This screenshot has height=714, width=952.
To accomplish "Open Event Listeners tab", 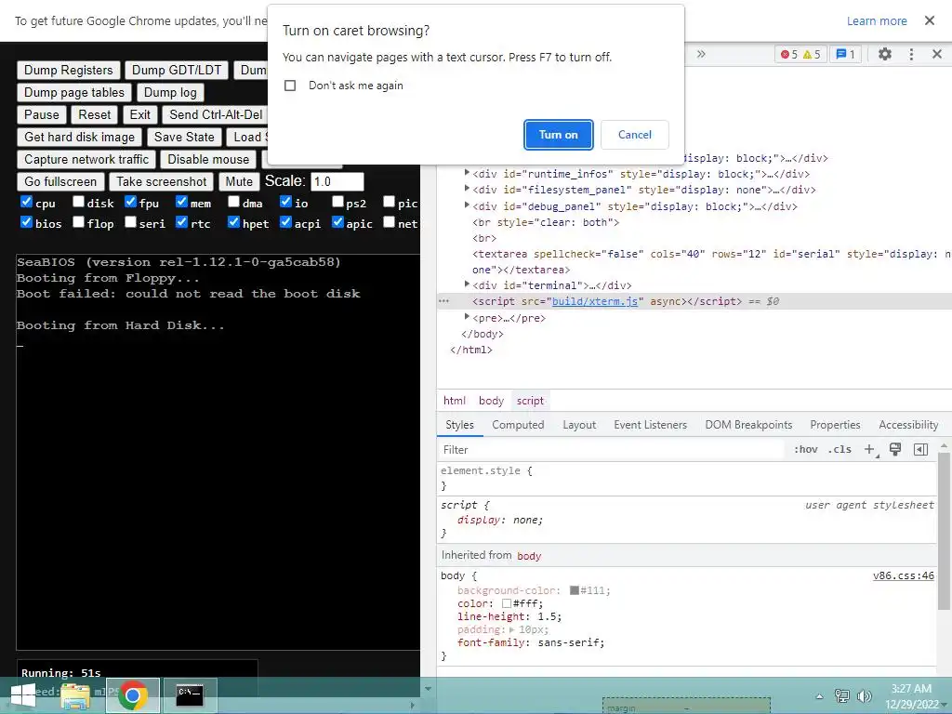I will (x=650, y=425).
